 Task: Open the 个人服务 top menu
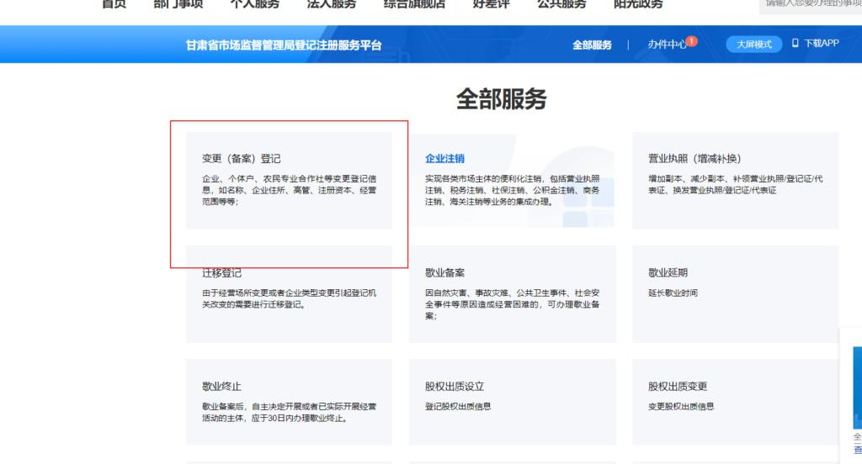[254, 4]
